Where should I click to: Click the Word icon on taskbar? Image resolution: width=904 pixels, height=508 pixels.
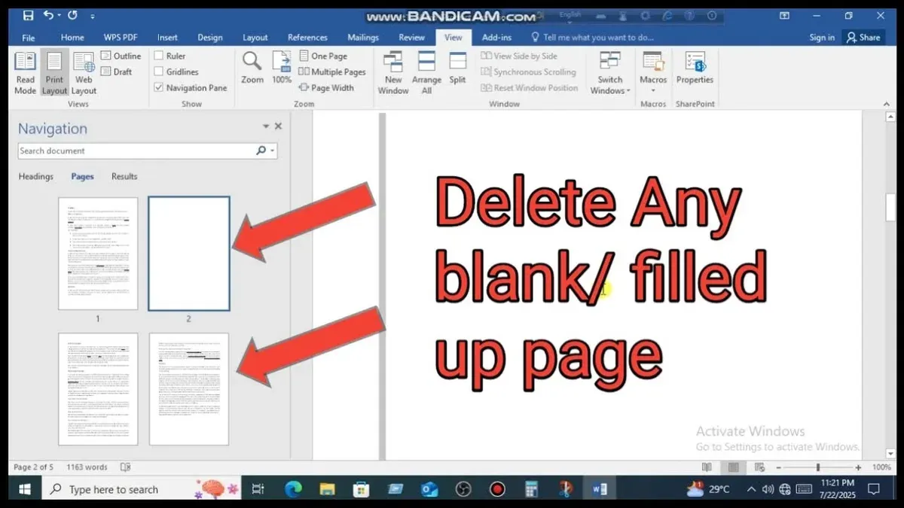[600, 489]
